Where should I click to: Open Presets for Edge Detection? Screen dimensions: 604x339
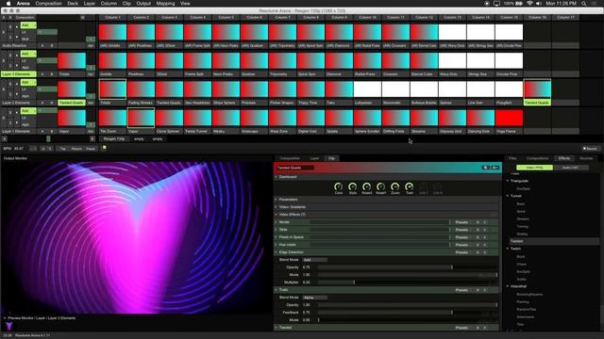click(461, 252)
